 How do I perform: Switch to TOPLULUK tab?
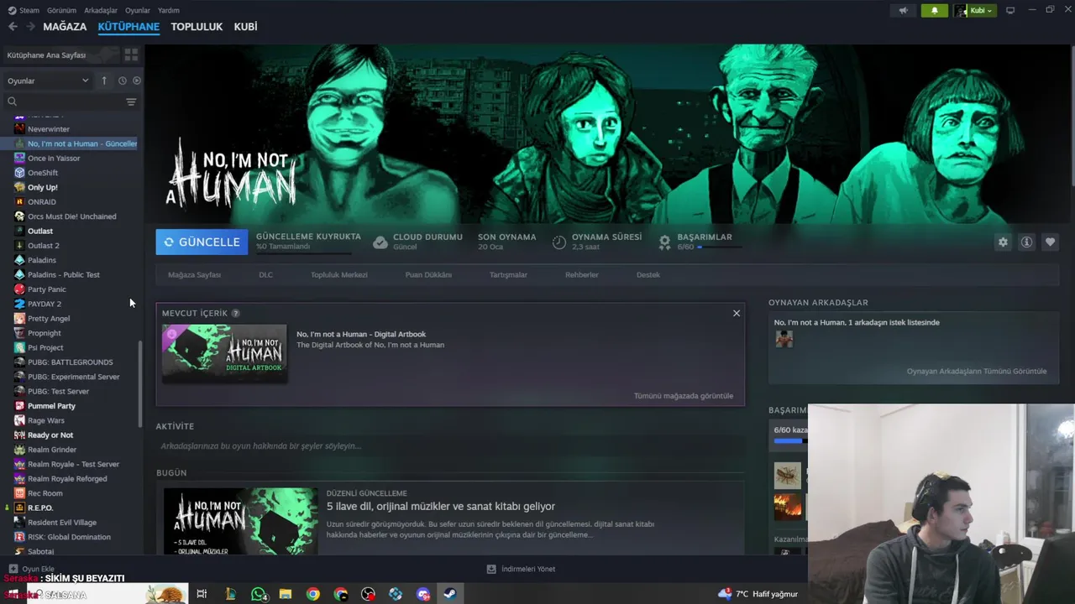197,27
